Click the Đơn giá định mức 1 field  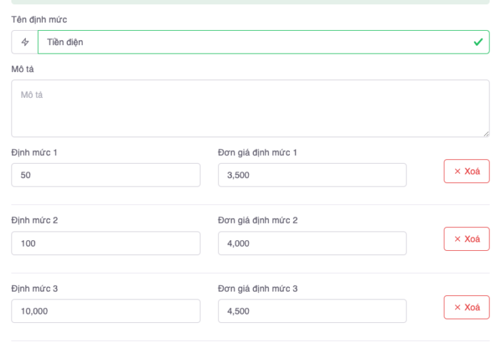[312, 175]
